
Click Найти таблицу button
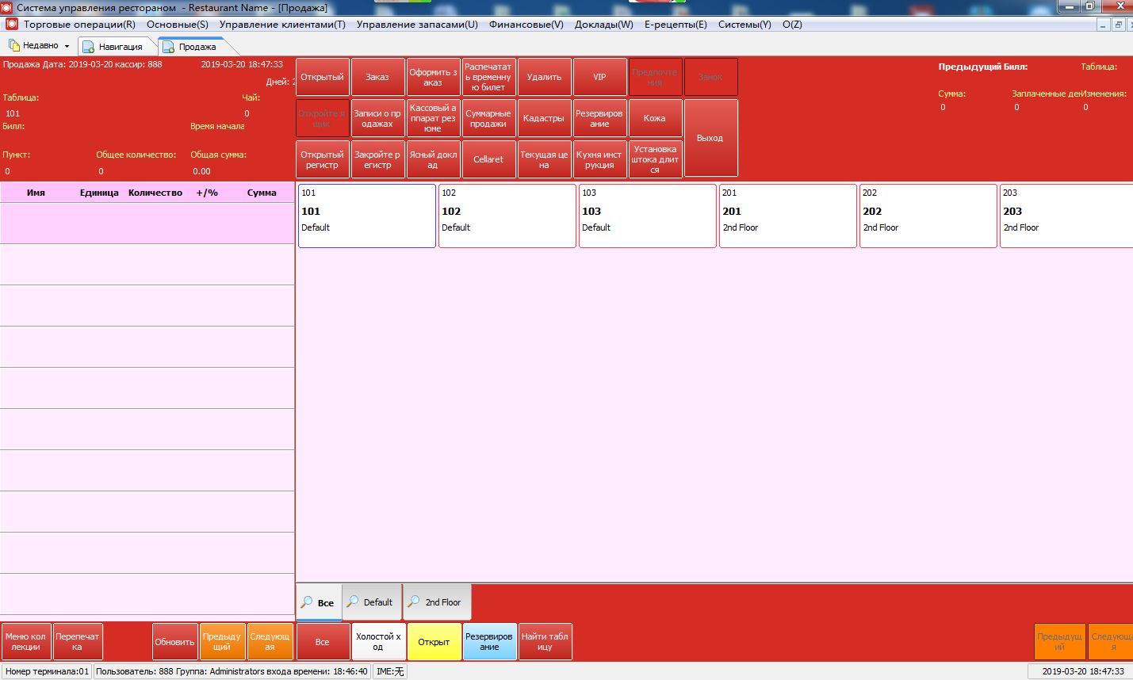click(x=545, y=641)
